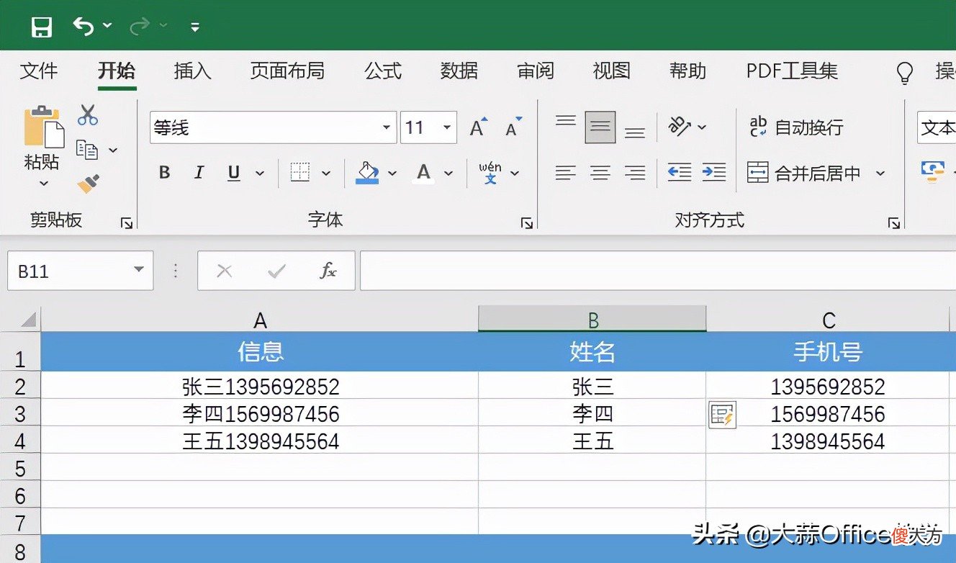
Task: Open the Copy options dropdown arrow
Action: click(x=113, y=150)
